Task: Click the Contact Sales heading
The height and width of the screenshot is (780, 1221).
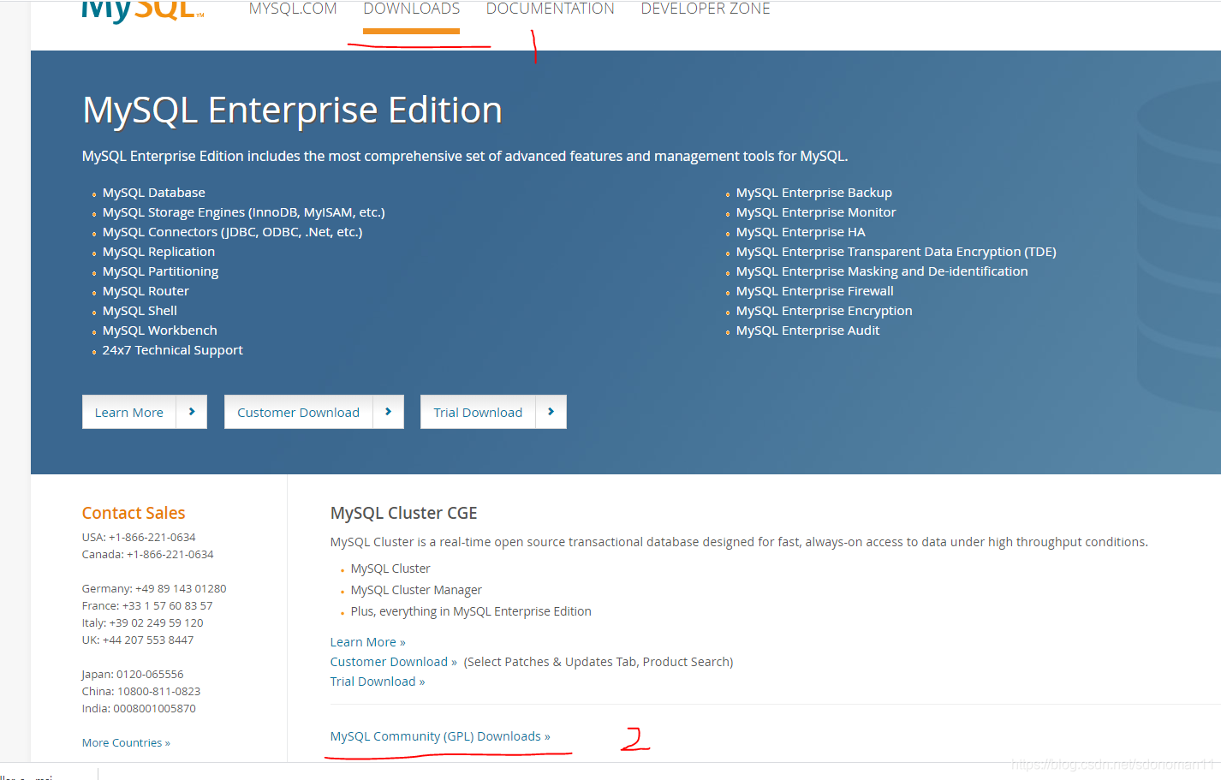Action: pyautogui.click(x=134, y=513)
